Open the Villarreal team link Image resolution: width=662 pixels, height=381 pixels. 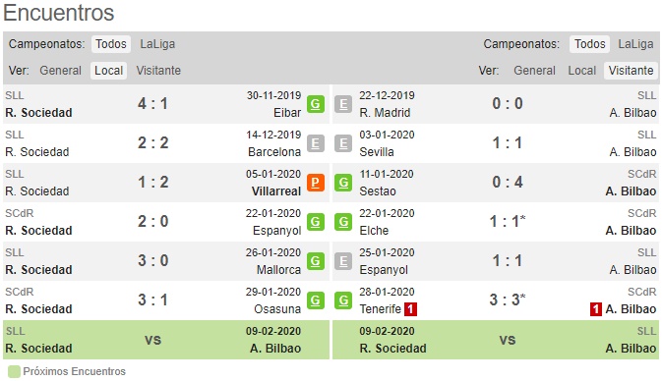tap(276, 191)
